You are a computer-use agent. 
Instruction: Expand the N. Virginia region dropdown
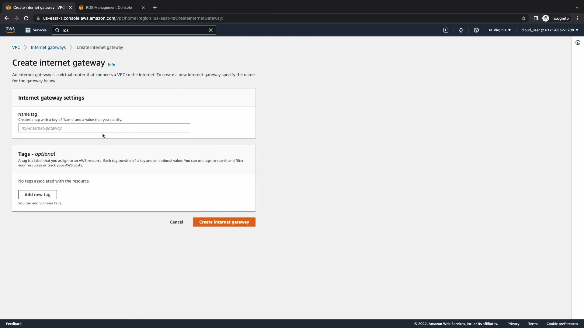(x=500, y=30)
